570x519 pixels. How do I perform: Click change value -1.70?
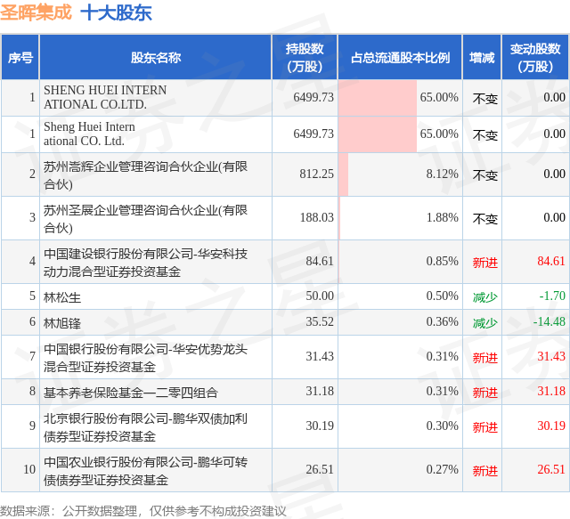pos(552,296)
